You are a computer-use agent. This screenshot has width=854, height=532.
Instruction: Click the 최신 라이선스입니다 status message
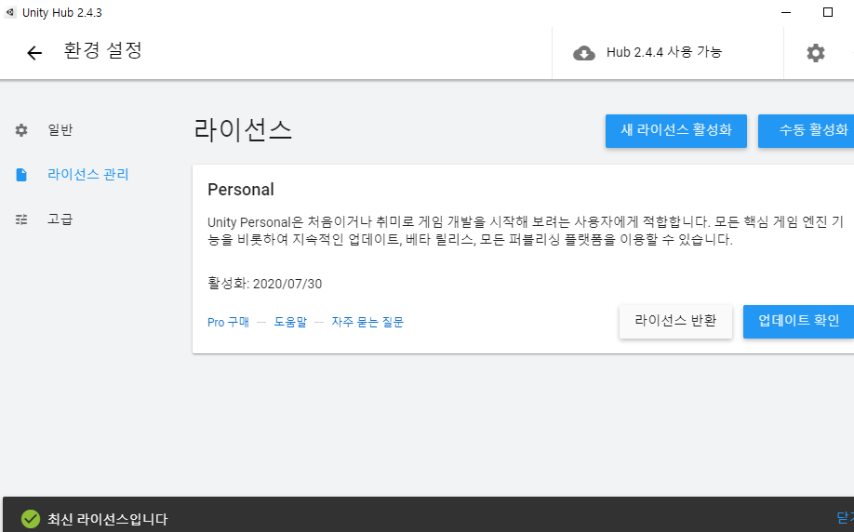coord(107,519)
